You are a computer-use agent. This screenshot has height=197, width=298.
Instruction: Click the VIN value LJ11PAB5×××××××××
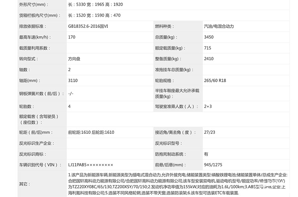pos(91,165)
